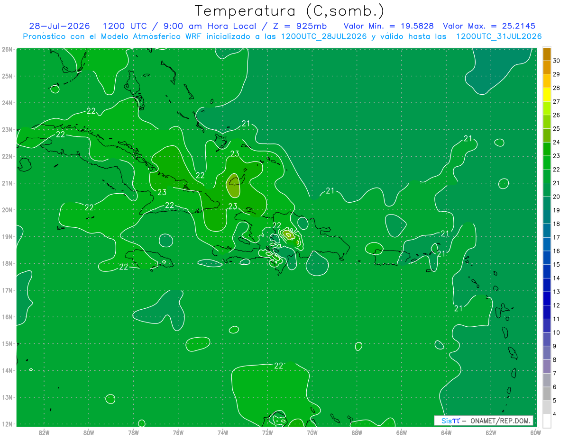Click the 62W longitude axis label
Viewport: 569px width, 439px height.
pos(491,432)
